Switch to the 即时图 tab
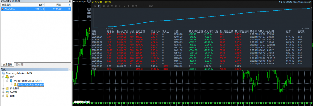313x106 pixels. coord(19,64)
